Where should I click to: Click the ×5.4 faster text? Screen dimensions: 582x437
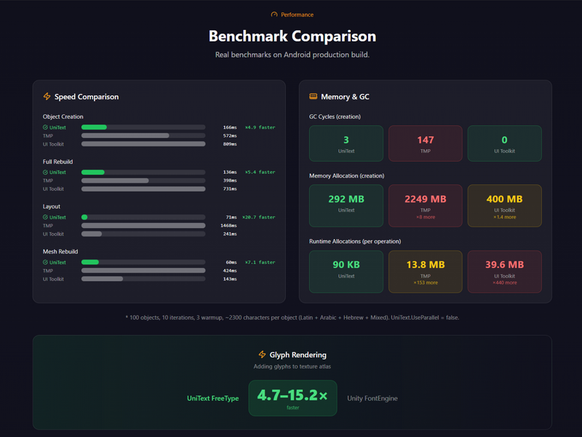pos(260,172)
